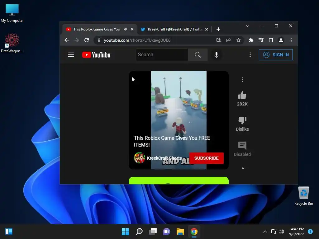Switch to the KreekCraft Twitter tab
Viewport: 319px width, 239px height.
click(x=175, y=29)
